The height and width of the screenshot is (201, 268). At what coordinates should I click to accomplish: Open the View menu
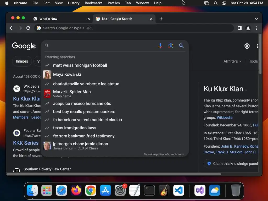pos(59,3)
